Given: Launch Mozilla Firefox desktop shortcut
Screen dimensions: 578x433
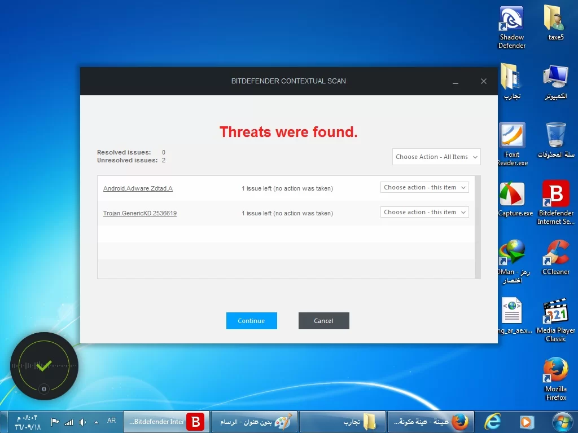Looking at the screenshot, I should pyautogui.click(x=555, y=379).
